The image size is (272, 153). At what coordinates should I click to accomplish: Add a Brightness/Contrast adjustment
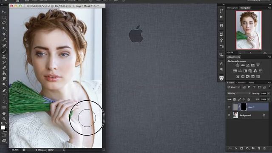(x=237, y=65)
